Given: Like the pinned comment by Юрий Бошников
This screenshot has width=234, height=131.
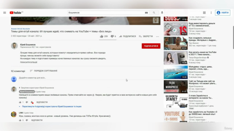Looking at the screenshot, I should click(20, 102).
